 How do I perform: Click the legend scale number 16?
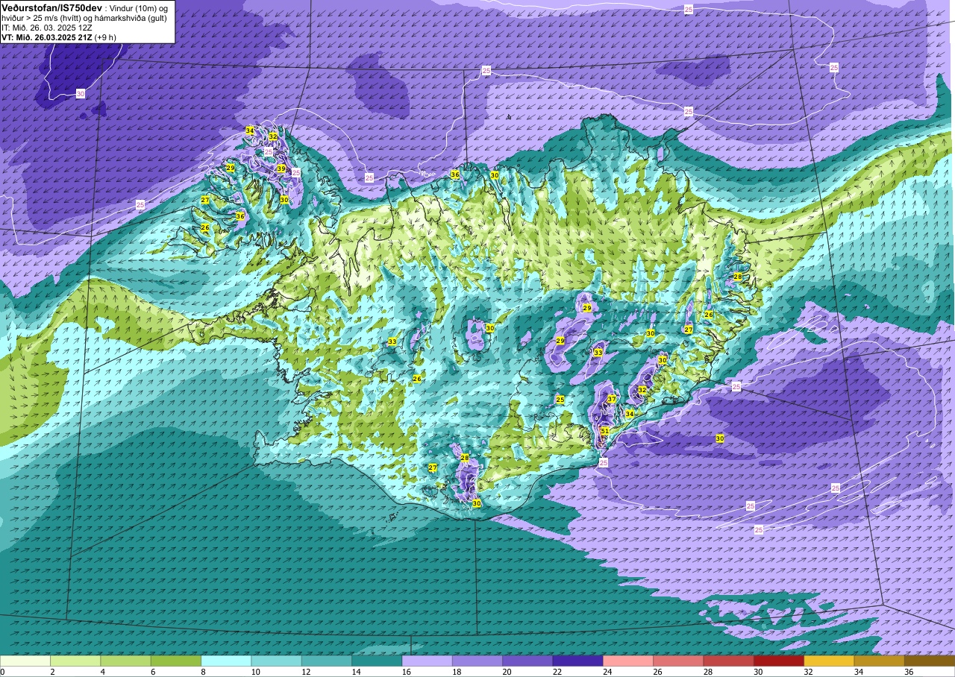406,672
